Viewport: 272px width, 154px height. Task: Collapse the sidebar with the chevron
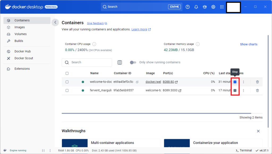pos(55,22)
